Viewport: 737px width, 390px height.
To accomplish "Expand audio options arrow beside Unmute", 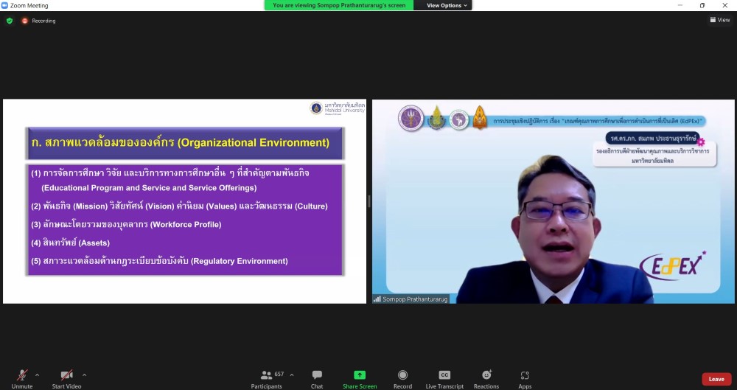I will click(38, 375).
